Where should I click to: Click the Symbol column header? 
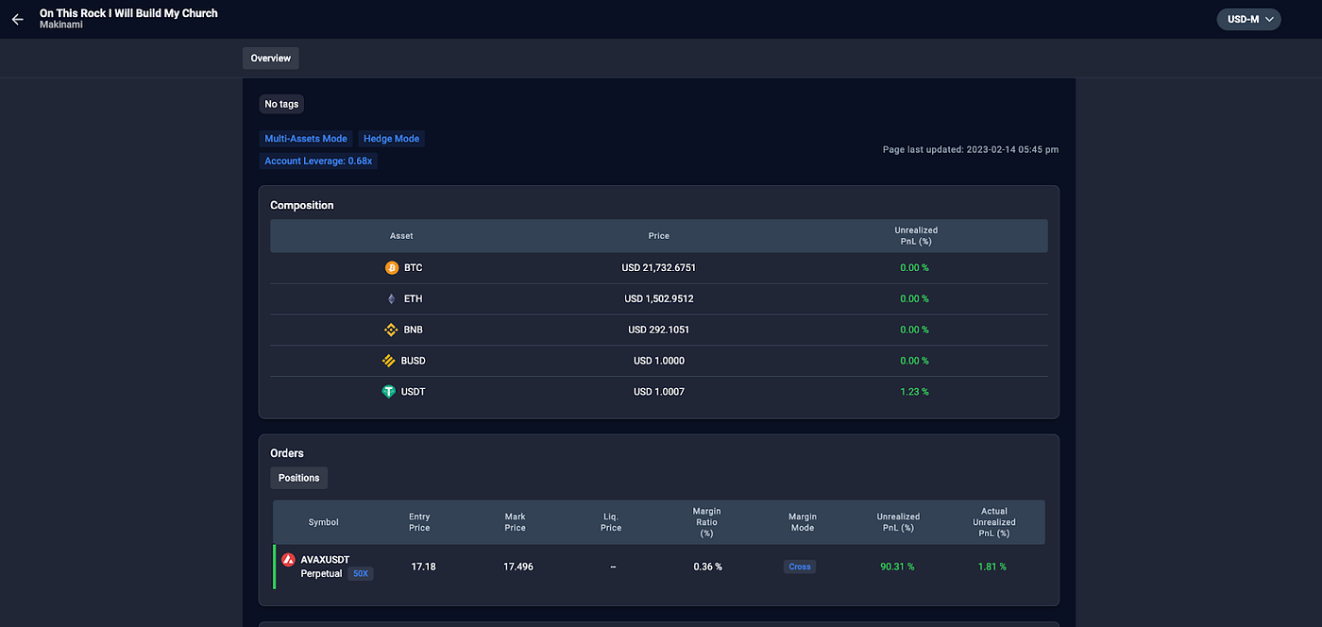[324, 522]
